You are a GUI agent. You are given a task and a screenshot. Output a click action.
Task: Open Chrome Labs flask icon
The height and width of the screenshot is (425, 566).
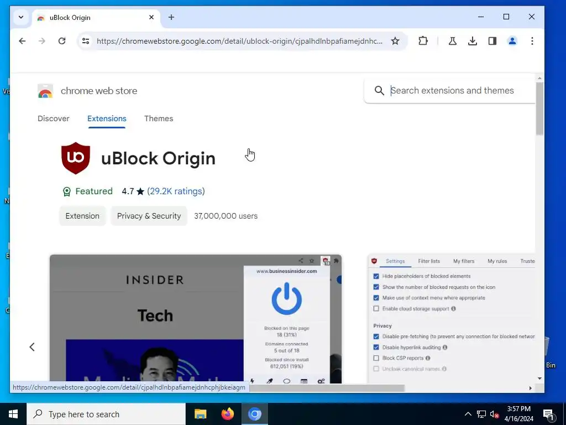(x=452, y=41)
